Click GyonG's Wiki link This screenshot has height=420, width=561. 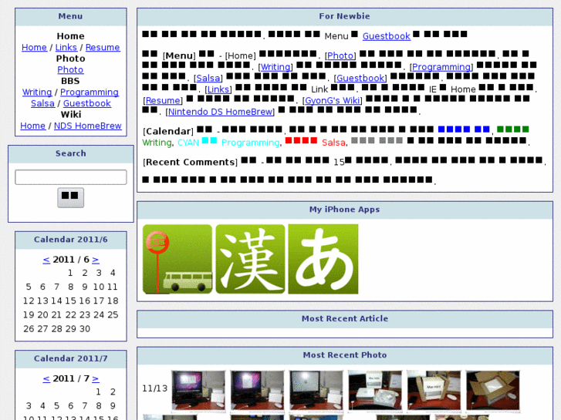[x=333, y=100]
